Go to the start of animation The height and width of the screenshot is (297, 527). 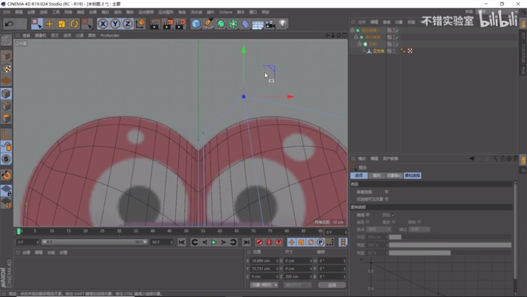[182, 242]
